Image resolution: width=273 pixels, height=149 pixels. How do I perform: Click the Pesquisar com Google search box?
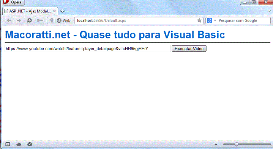click(x=244, y=21)
